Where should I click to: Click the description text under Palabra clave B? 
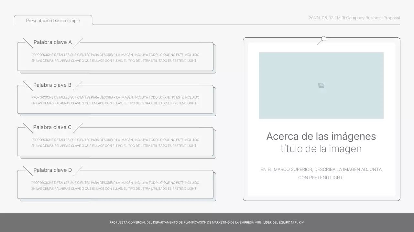point(115,100)
